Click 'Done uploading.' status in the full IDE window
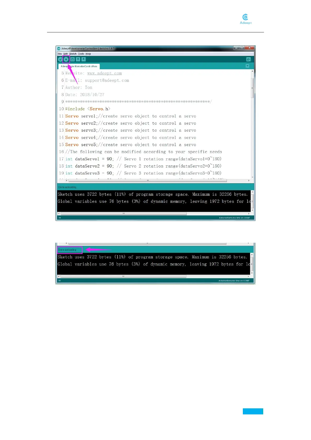Viewport: 311px width, 440px height. coord(67,187)
